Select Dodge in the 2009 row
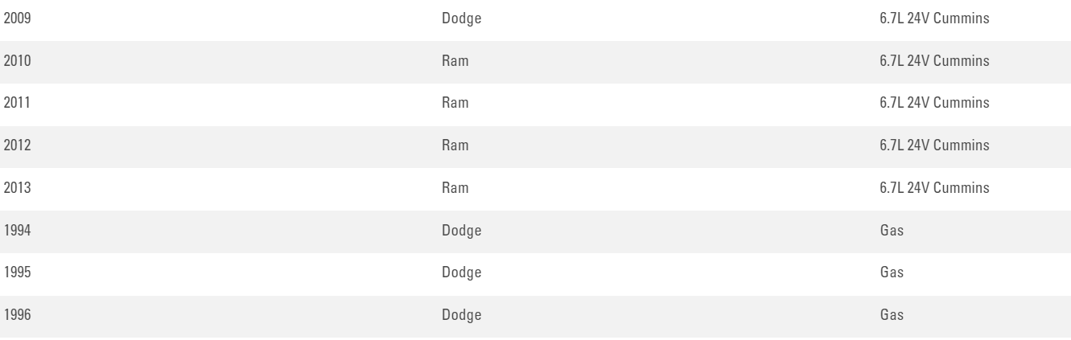Screen dimensions: 1071x340 tap(462, 18)
